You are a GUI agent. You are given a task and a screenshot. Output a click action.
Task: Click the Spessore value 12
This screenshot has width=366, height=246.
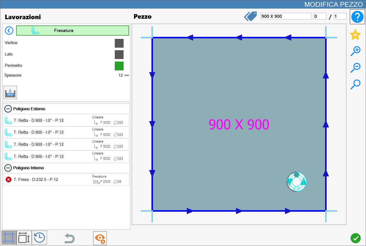click(121, 75)
